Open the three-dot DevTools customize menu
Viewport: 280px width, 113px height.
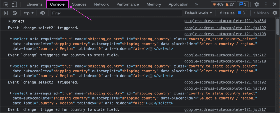coord(266,4)
